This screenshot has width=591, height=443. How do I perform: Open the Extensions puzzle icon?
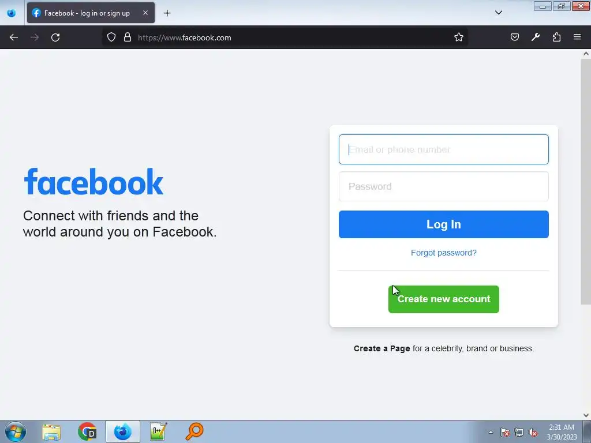[x=556, y=37]
